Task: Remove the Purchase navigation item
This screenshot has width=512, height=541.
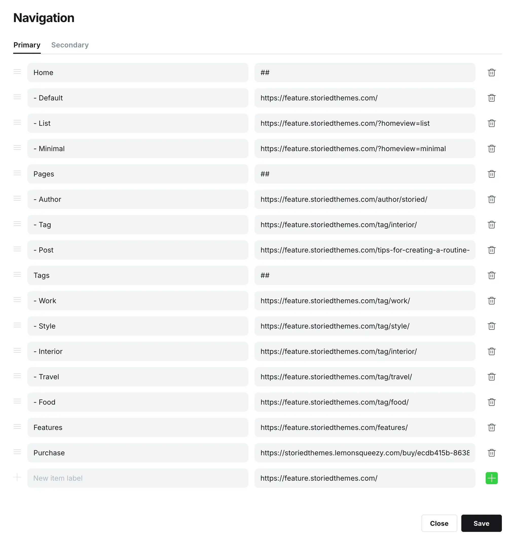Action: pos(491,453)
